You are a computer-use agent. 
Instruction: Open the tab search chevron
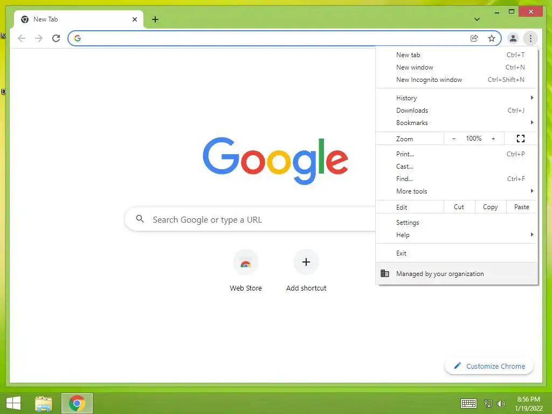coord(477,19)
